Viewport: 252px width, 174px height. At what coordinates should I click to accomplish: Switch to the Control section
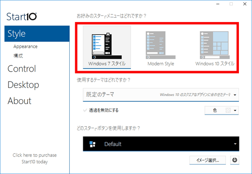(x=22, y=69)
